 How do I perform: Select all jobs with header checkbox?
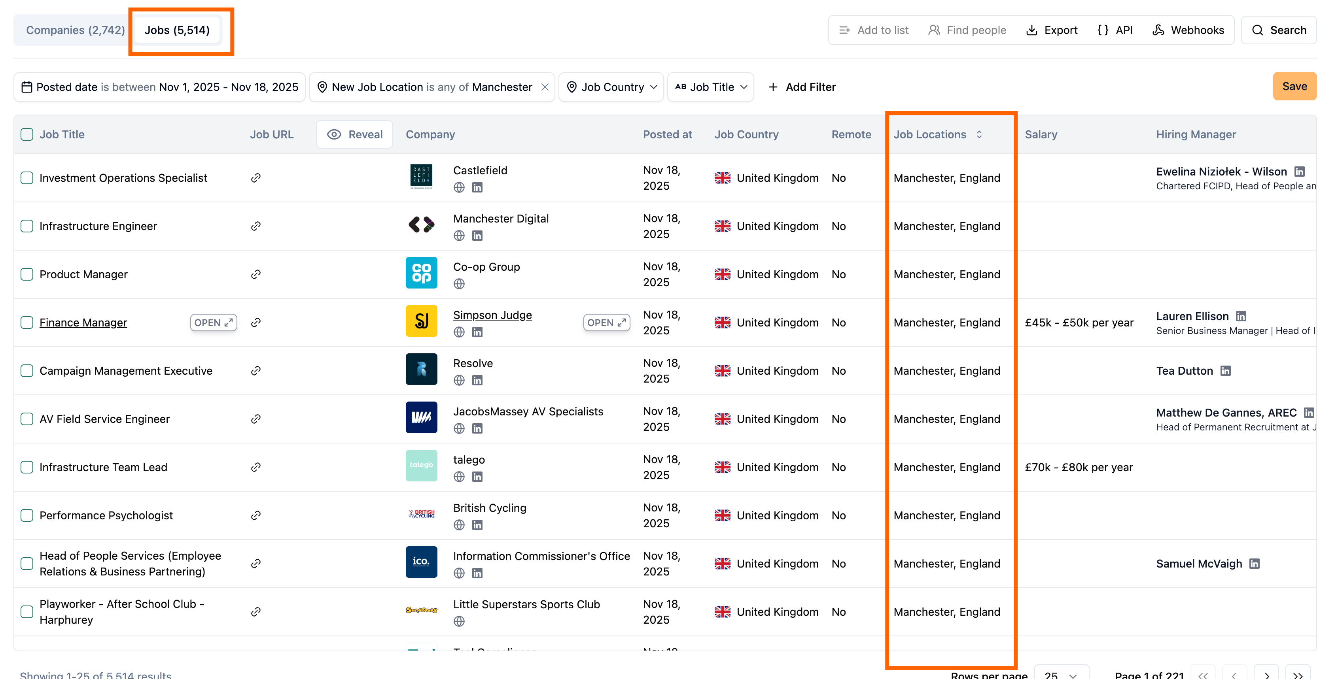click(x=27, y=134)
